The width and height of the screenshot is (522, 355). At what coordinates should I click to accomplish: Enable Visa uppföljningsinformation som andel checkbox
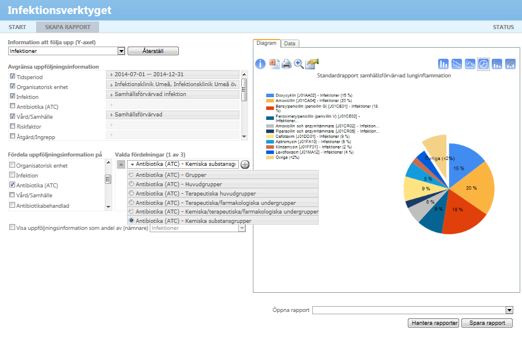pos(12,228)
